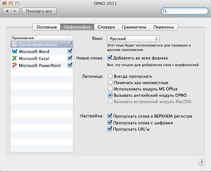211x172 pixels.
Task: Select 'Помечать как неизвестные' radio option
Action: [110, 83]
